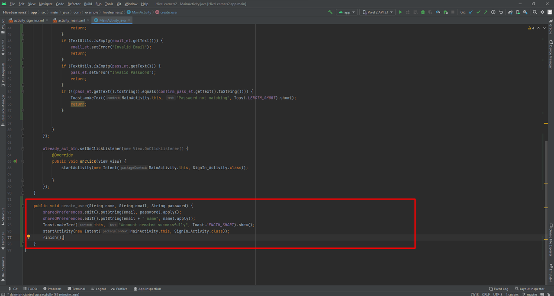Screen dimensions: 554x296
Task: Click Apply Changes and Restart Activity icon
Action: pos(408,12)
